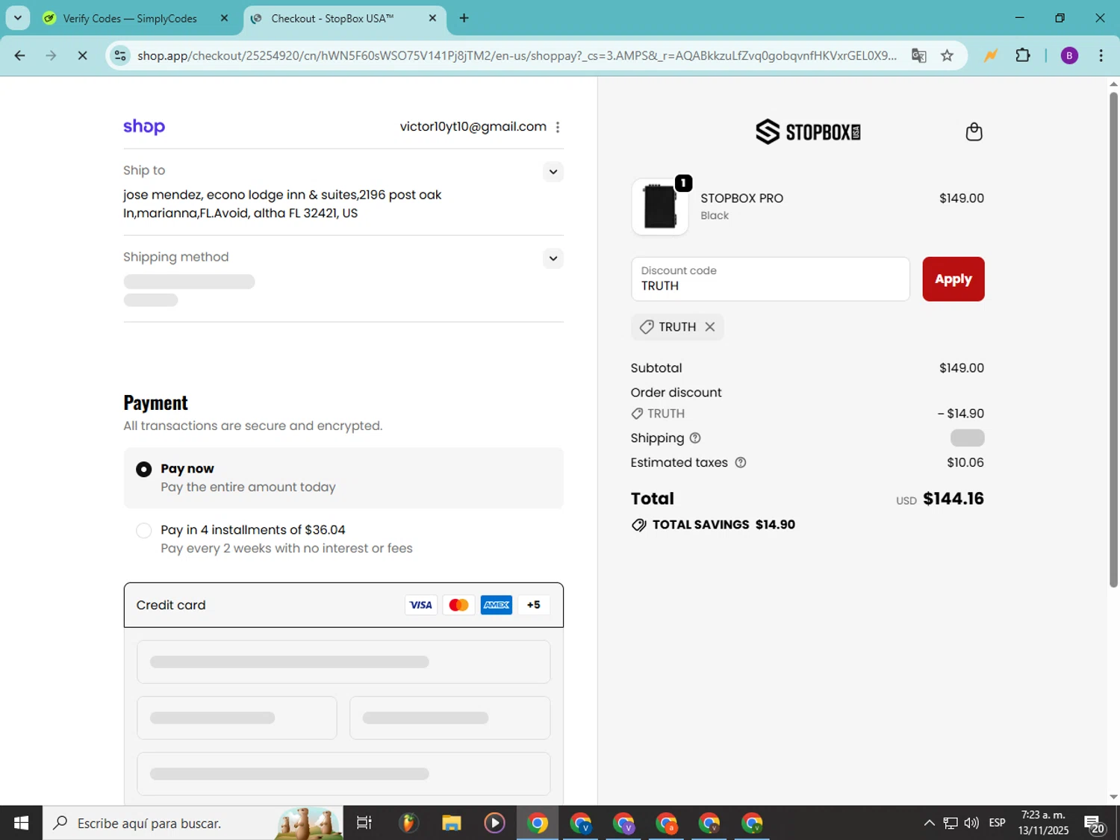Show estimated taxes help icon
Viewport: 1120px width, 840px height.
pos(741,463)
